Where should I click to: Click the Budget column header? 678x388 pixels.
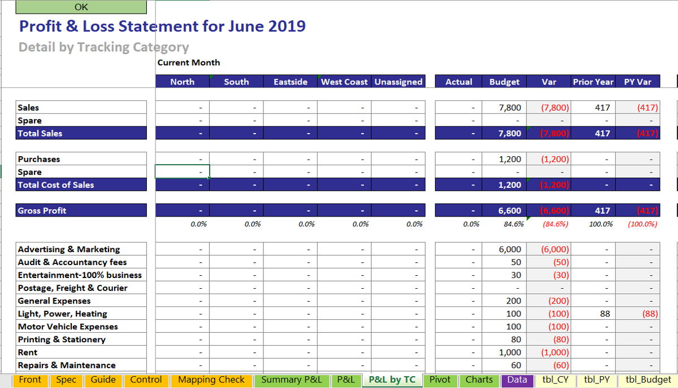(x=503, y=81)
